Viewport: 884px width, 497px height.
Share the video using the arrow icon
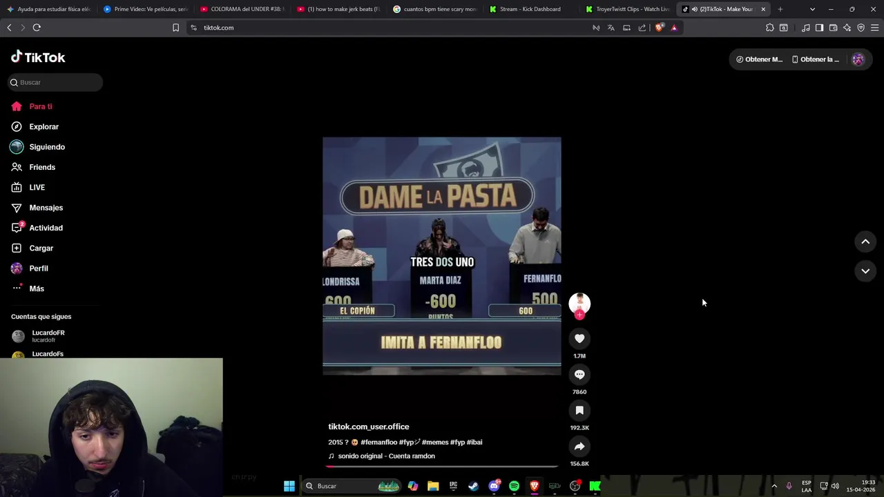pos(579,446)
